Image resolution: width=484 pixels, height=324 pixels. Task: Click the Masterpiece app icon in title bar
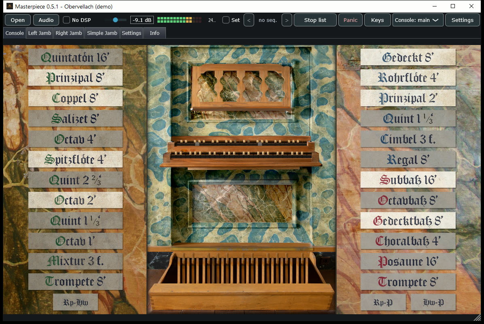coord(10,6)
